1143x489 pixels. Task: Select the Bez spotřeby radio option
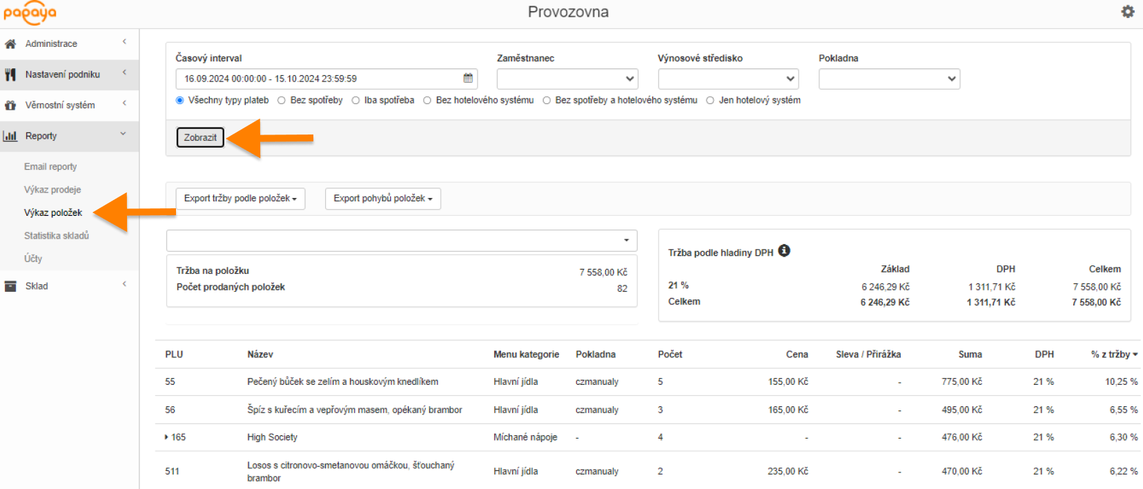[282, 101]
